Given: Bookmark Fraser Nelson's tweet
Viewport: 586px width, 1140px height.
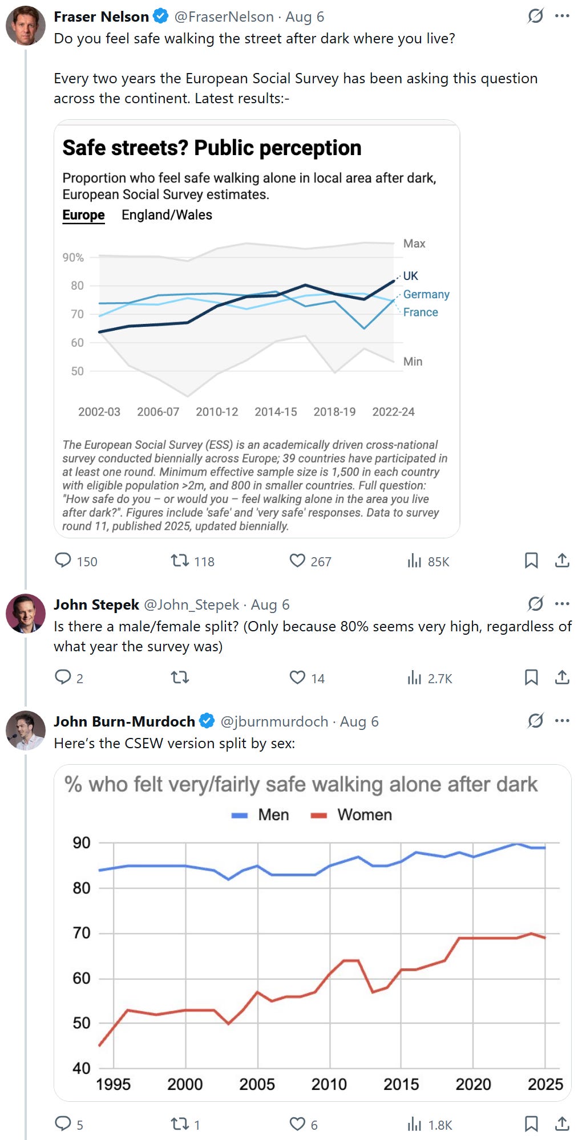Looking at the screenshot, I should pyautogui.click(x=531, y=561).
